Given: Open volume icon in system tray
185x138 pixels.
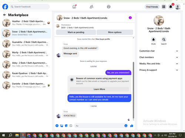Looking at the screenshot, I should click(x=165, y=135).
